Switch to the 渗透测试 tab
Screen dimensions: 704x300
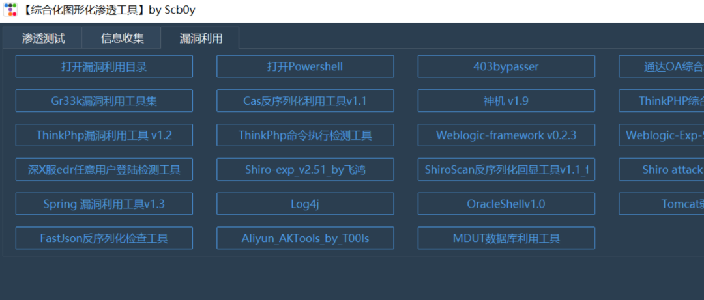(42, 38)
